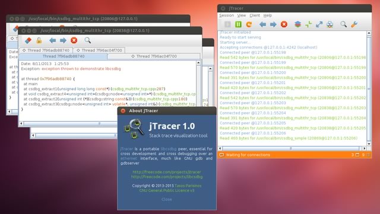The height and width of the screenshot is (214, 380).
Task: Click the 'at main' stack frame line
Action: (x=30, y=84)
